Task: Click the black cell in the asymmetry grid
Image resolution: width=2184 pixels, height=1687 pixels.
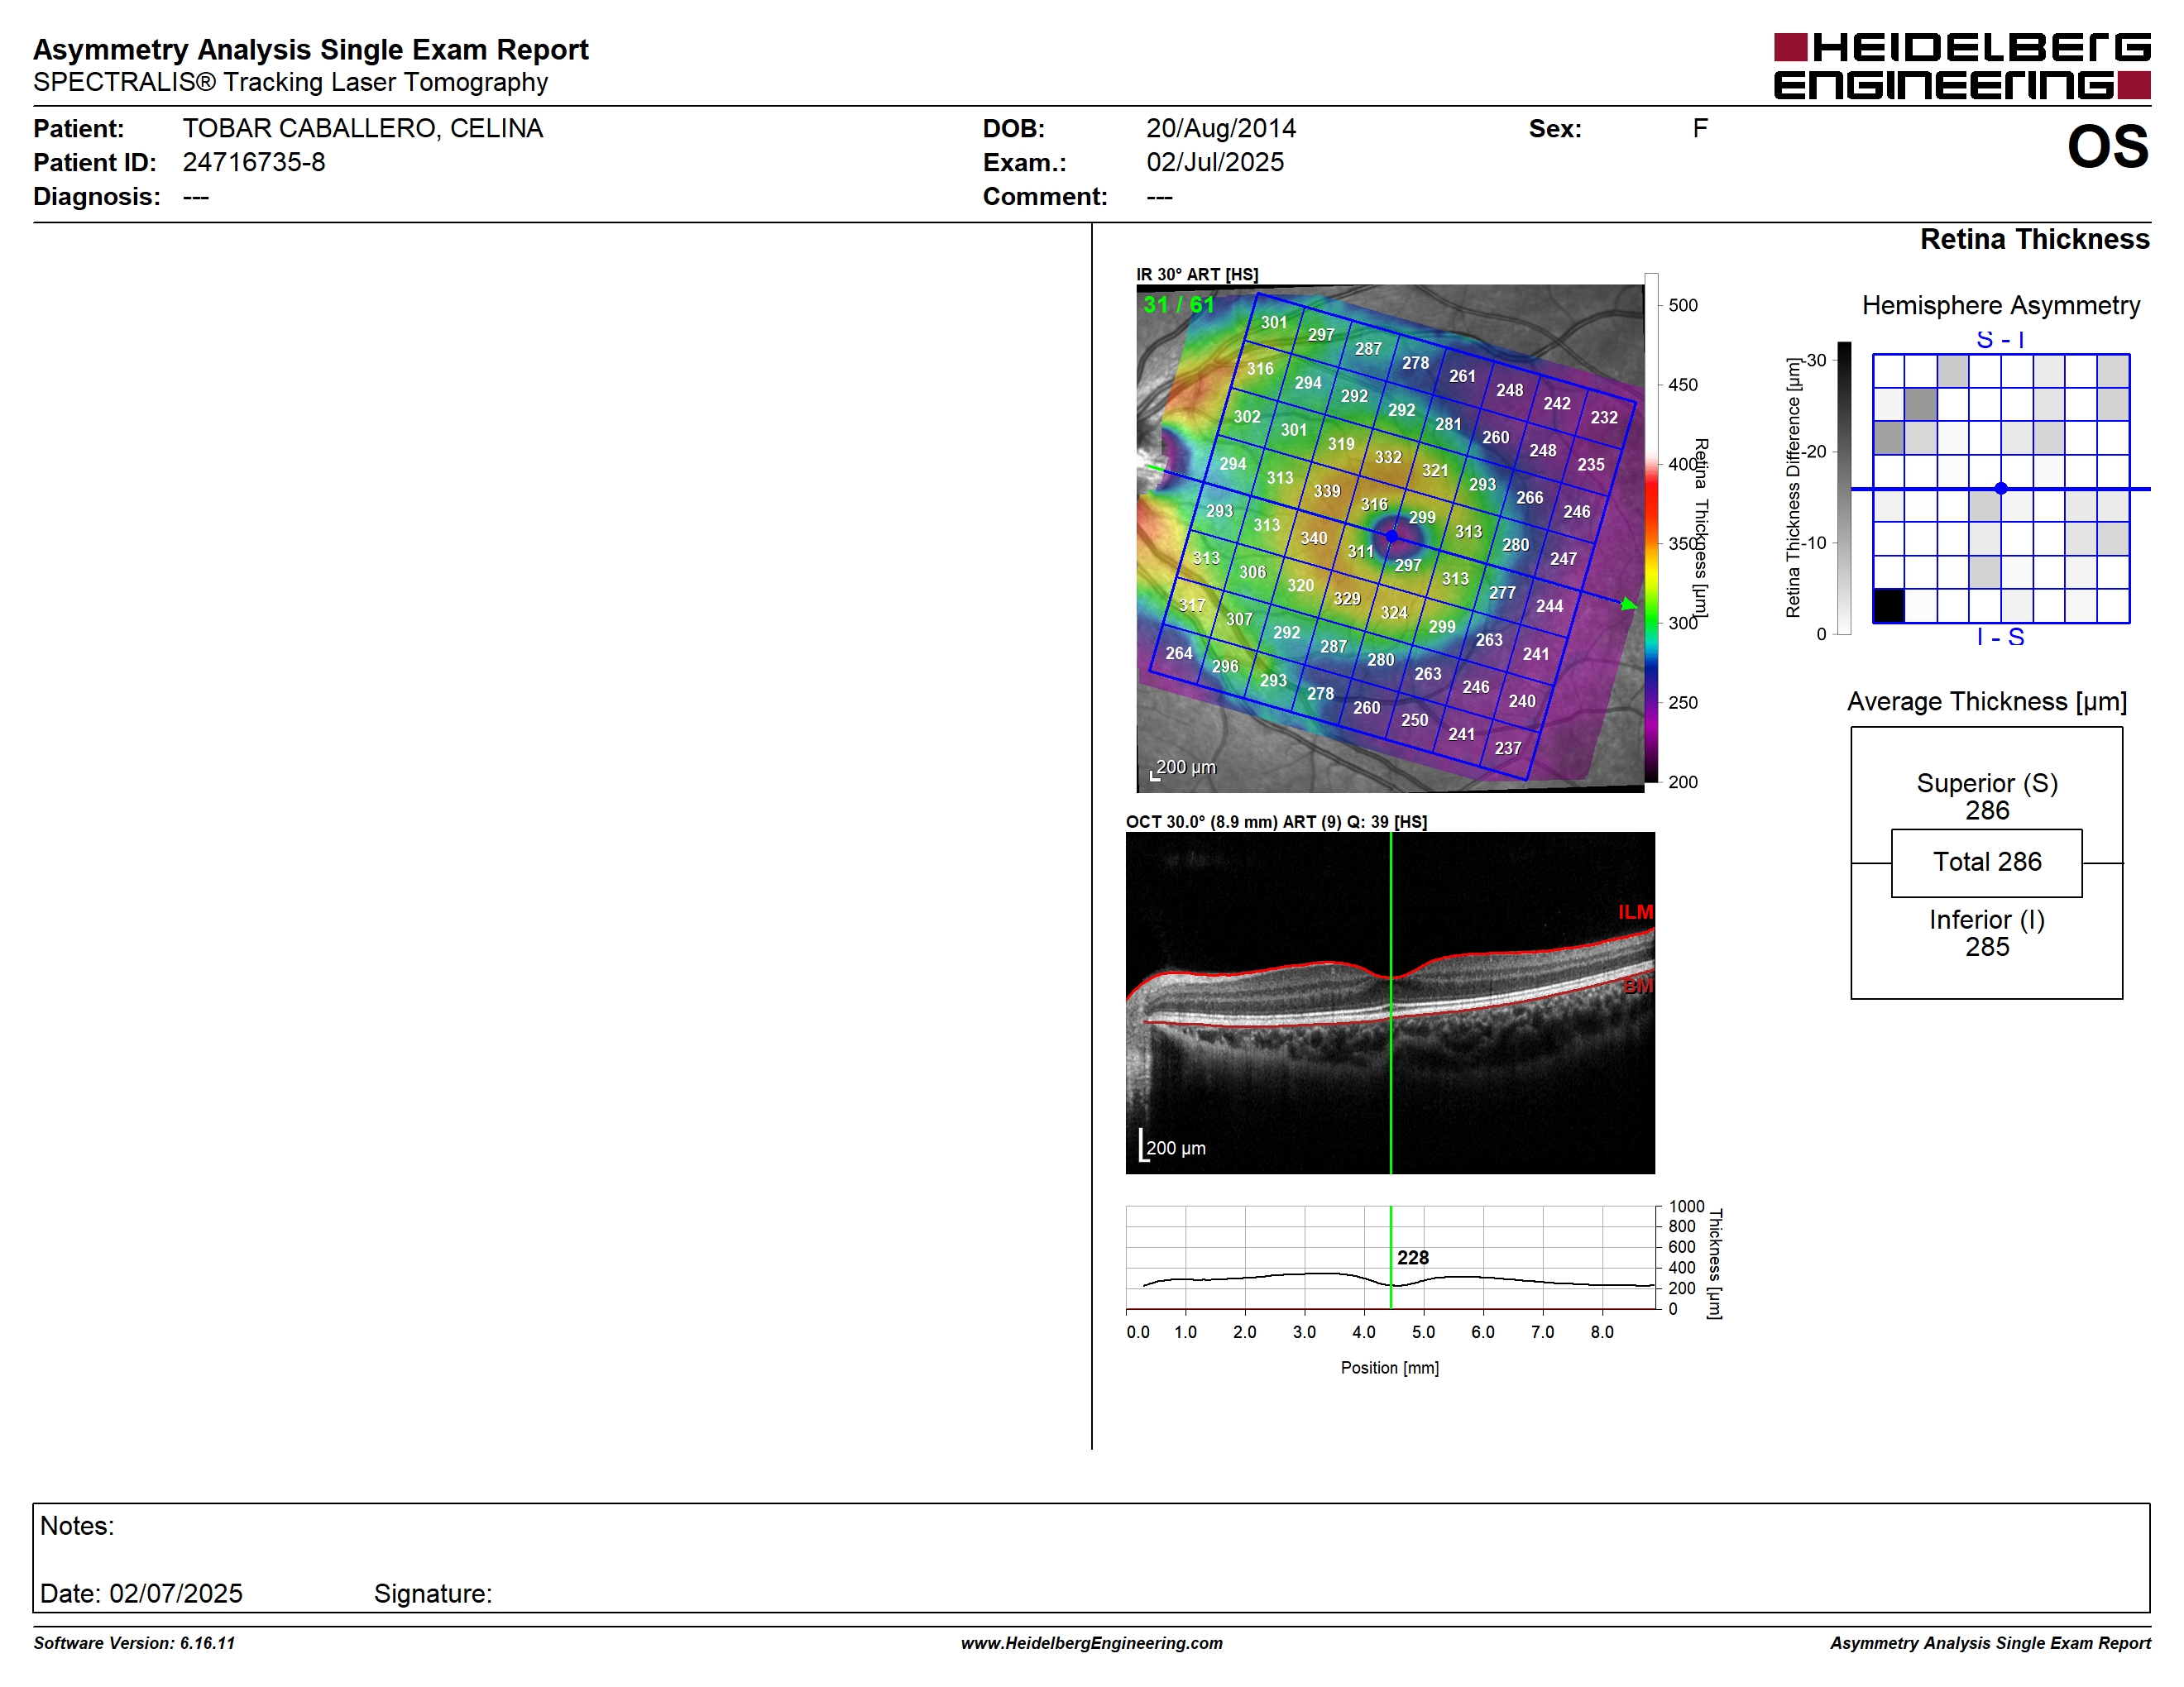Action: tap(1888, 605)
